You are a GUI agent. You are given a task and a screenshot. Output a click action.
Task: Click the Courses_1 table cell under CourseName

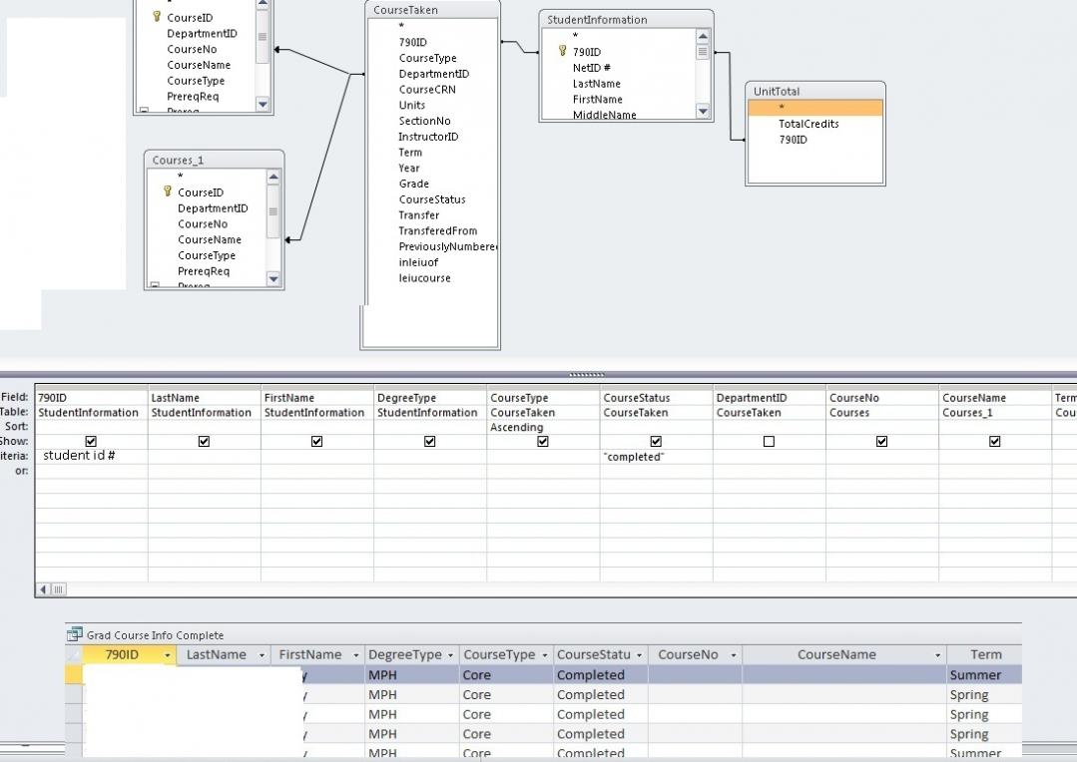pyautogui.click(x=994, y=413)
